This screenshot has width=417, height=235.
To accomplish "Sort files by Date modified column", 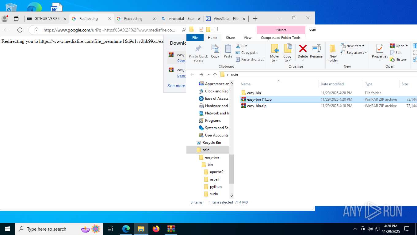I will point(341,84).
